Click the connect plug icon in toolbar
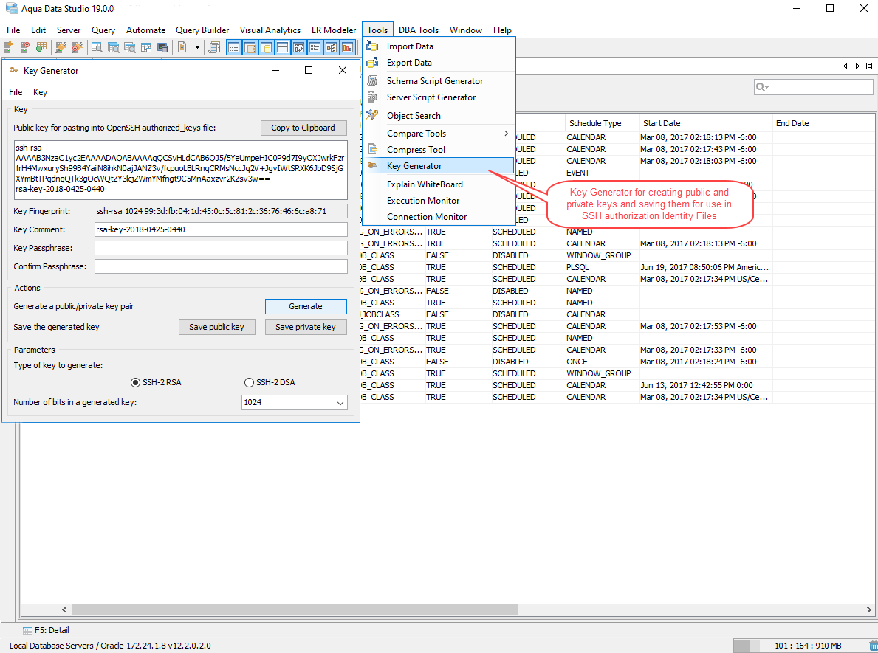878x653 pixels. click(x=61, y=47)
